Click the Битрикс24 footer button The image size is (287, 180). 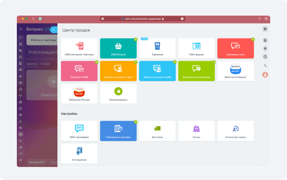pyautogui.click(x=37, y=162)
